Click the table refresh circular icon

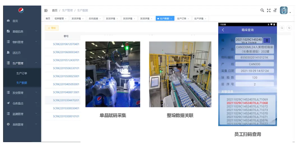point(289,28)
